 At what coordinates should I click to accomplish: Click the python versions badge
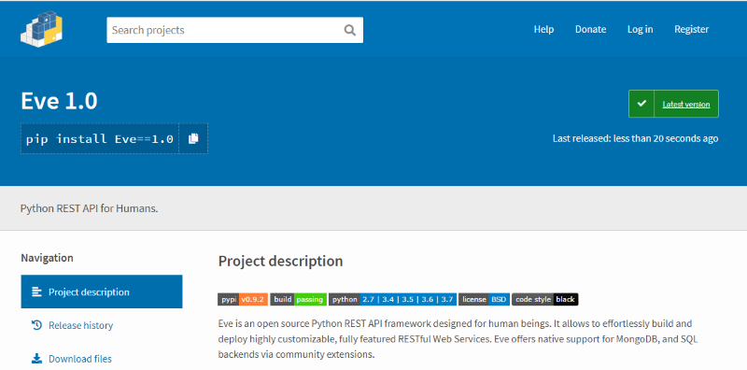pos(392,299)
